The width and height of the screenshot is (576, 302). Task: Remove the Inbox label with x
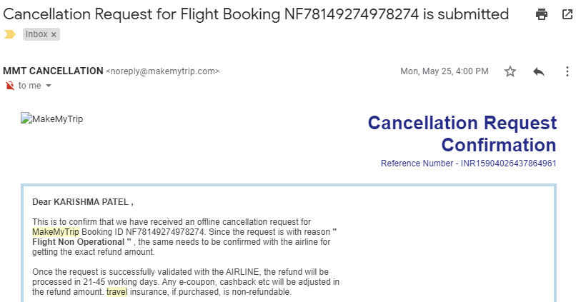pos(54,34)
